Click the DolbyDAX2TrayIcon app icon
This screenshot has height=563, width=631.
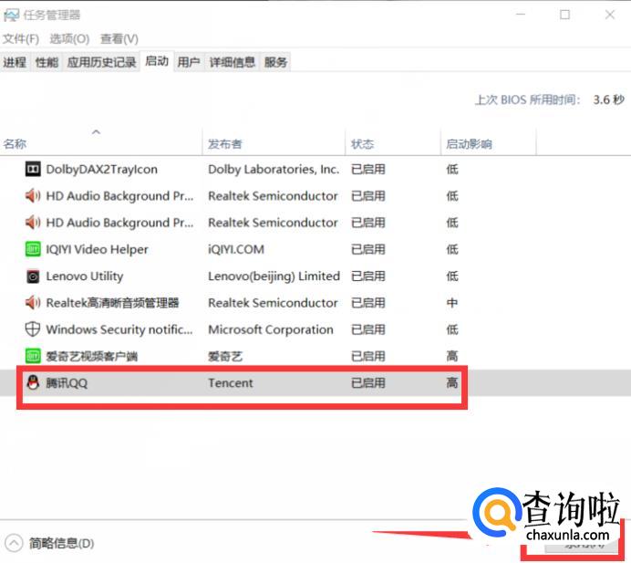[33, 169]
